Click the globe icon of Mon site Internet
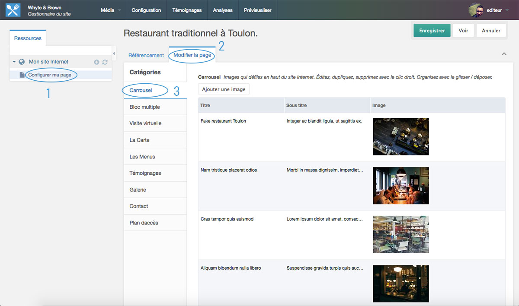 pyautogui.click(x=22, y=62)
